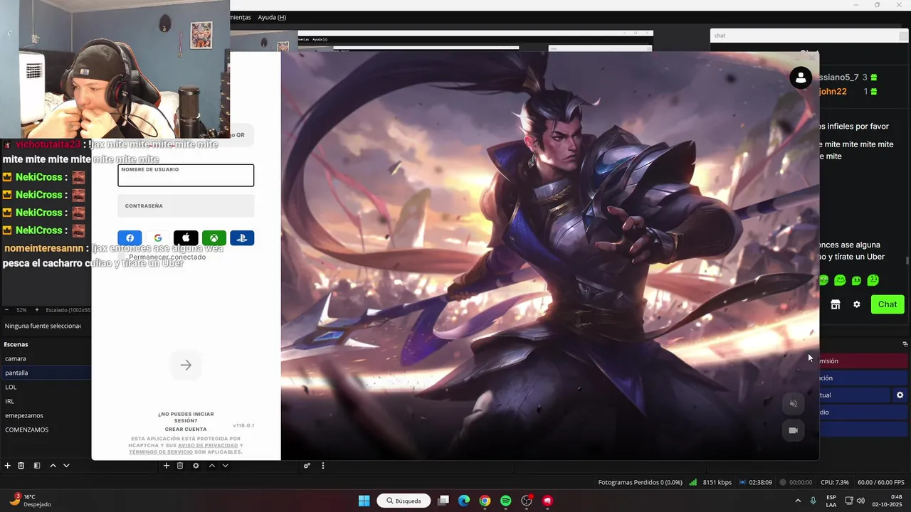The width and height of the screenshot is (911, 512).
Task: Open advanced audio properties gears icon
Action: [307, 466]
